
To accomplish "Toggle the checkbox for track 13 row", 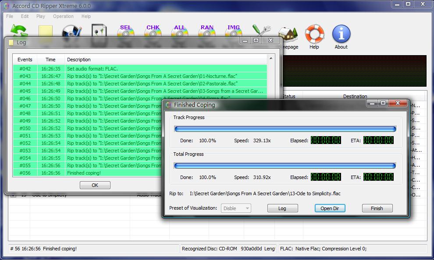I will point(13,196).
